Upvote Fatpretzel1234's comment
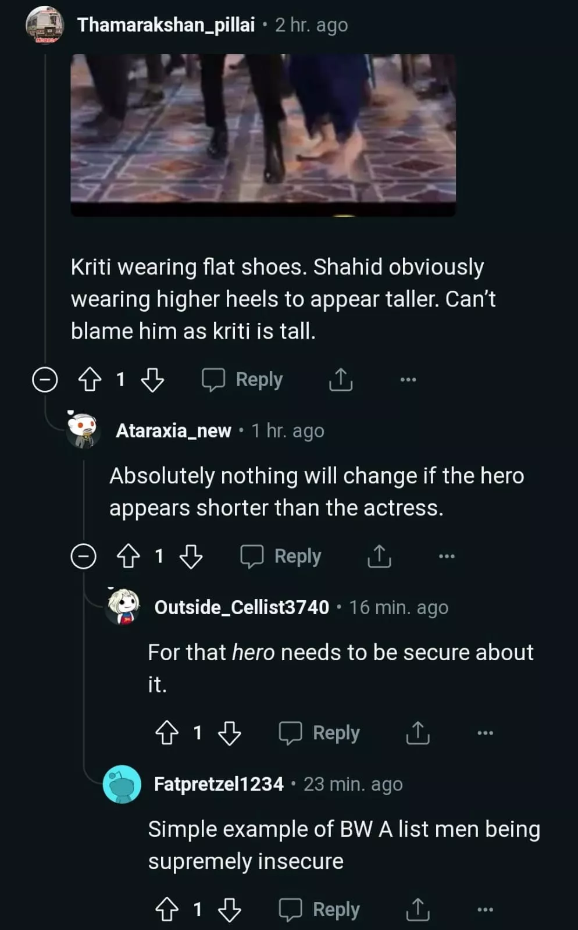This screenshot has width=578, height=930. (x=167, y=910)
